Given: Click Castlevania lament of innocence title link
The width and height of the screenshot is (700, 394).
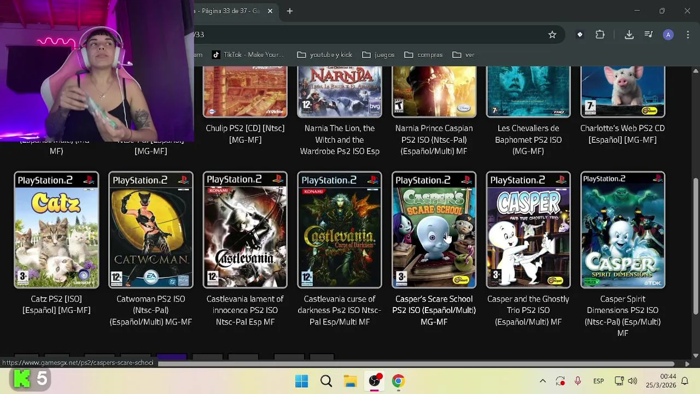Looking at the screenshot, I should pyautogui.click(x=245, y=310).
